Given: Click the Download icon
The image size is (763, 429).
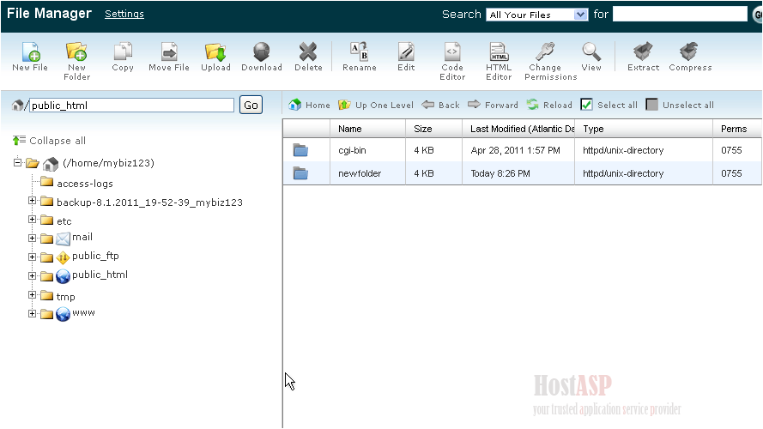Looking at the screenshot, I should (262, 52).
